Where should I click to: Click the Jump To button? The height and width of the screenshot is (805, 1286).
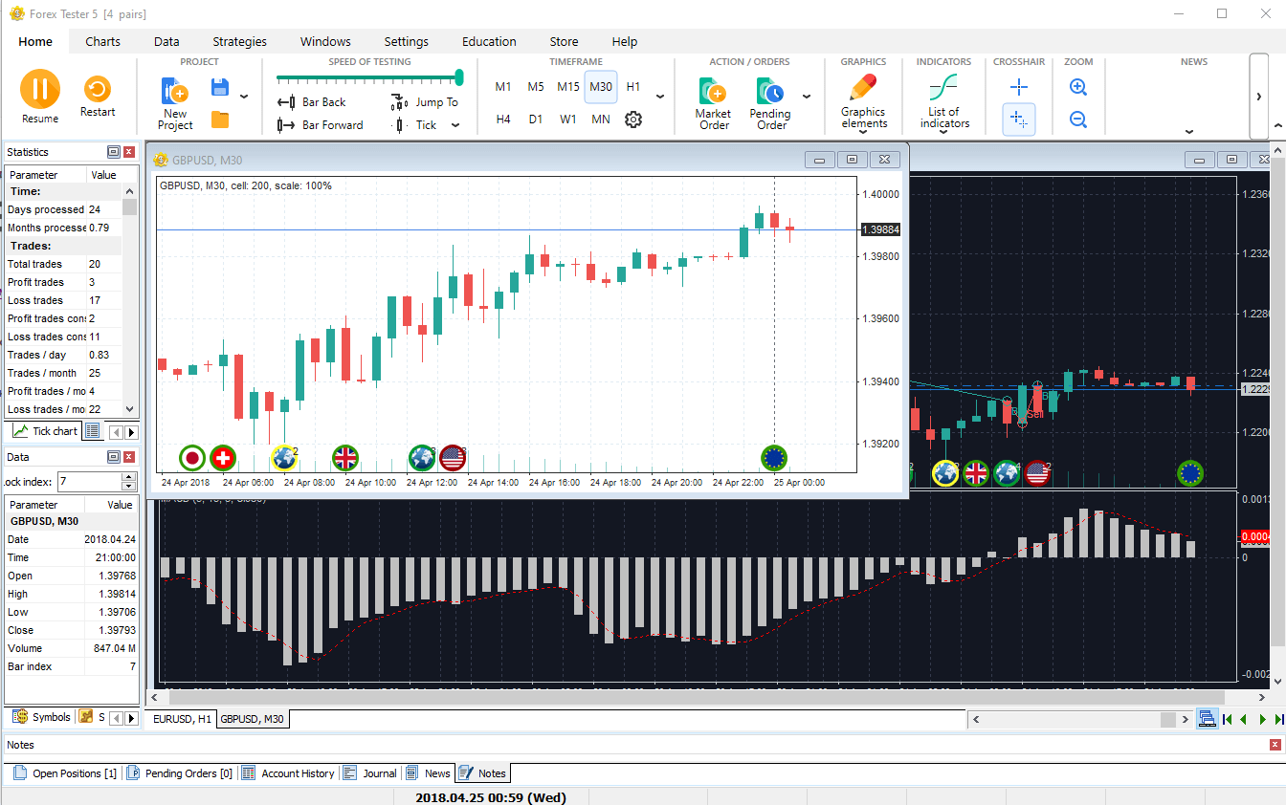pyautogui.click(x=426, y=102)
